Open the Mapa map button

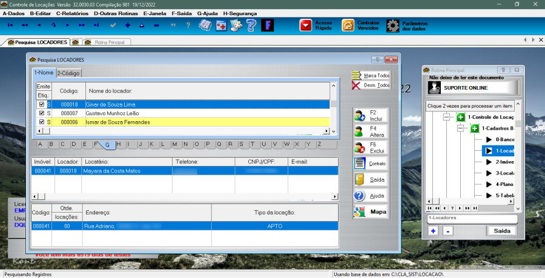click(371, 212)
